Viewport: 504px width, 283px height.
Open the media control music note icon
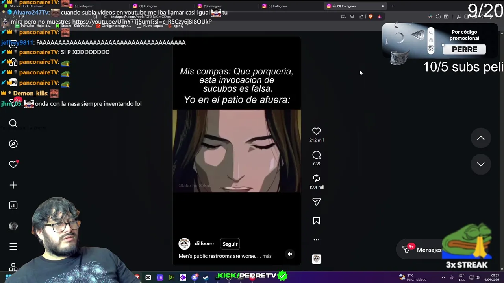459,17
